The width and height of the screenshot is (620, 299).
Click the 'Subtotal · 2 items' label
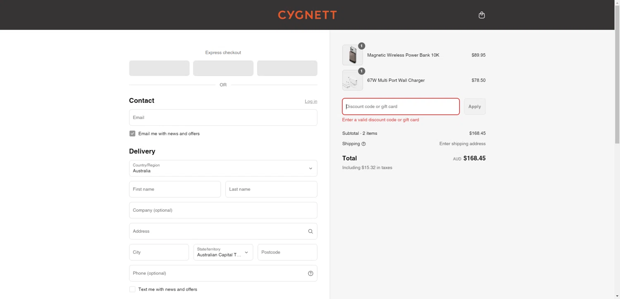tap(360, 134)
